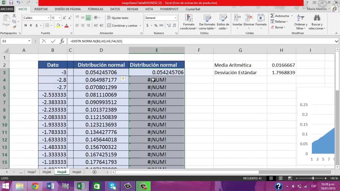The width and height of the screenshot is (340, 191).
Task: Toggle bottom vertical alignment
Action: [x=88, y=18]
